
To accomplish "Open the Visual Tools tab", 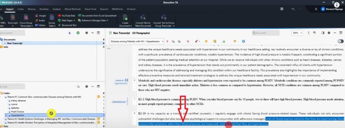I will (90, 9).
